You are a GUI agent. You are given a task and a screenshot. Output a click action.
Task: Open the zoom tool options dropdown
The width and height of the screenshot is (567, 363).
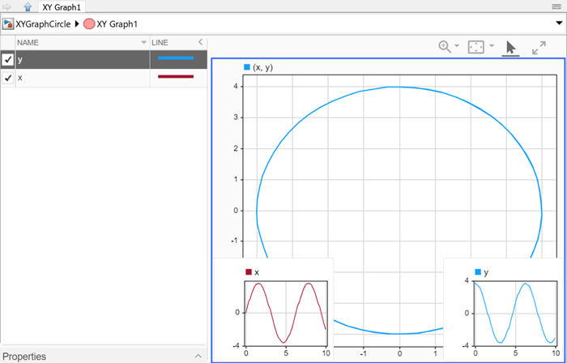457,46
